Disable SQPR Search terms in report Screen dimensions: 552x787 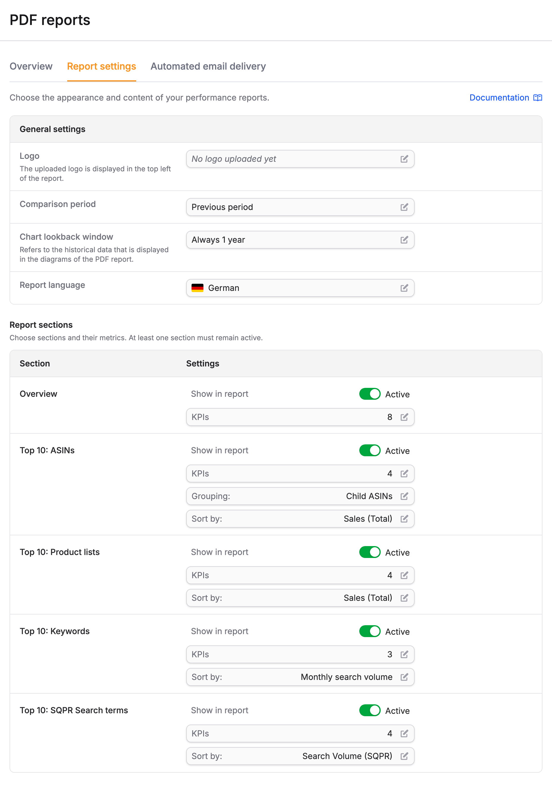(370, 711)
